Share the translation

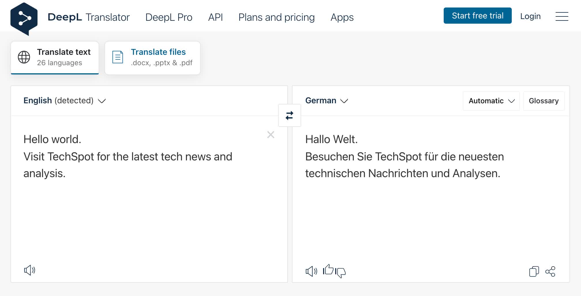[x=550, y=271]
